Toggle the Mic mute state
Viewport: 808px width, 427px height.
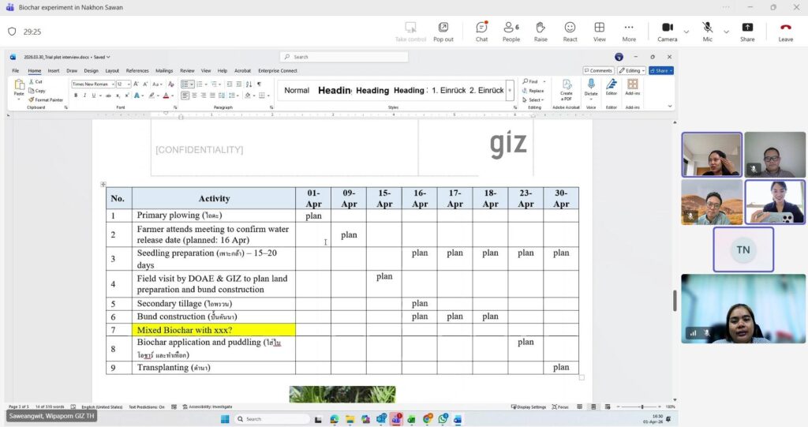point(708,31)
